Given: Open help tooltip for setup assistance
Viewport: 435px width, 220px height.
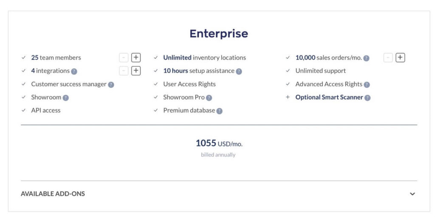Looking at the screenshot, I should [x=239, y=71].
